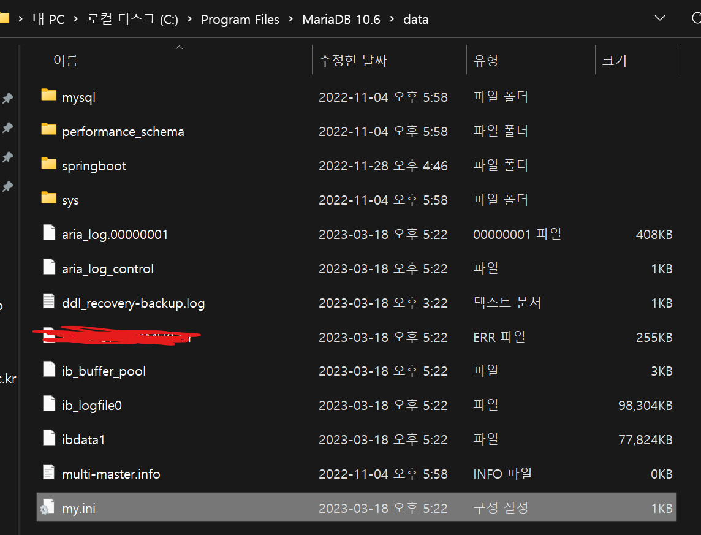Sort by the 수정한 날짜 column header
Screen dimensions: 701x535
point(353,60)
